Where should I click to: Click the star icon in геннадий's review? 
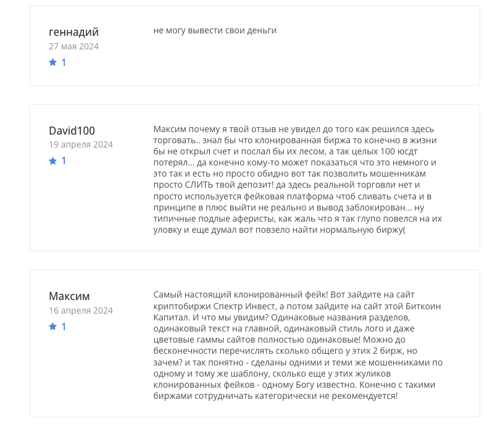pos(52,62)
